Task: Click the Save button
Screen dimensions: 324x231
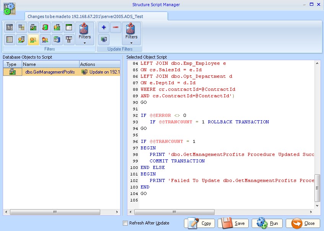Action: tap(233, 223)
